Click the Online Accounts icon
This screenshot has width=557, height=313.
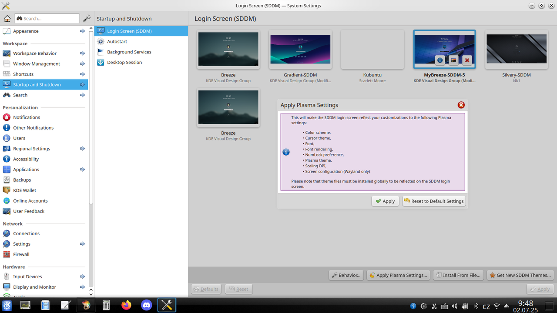(7, 200)
